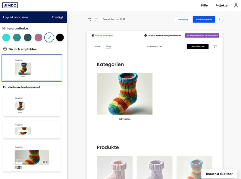Open the Projekte menu
241x179 pixels.
pos(221,5)
